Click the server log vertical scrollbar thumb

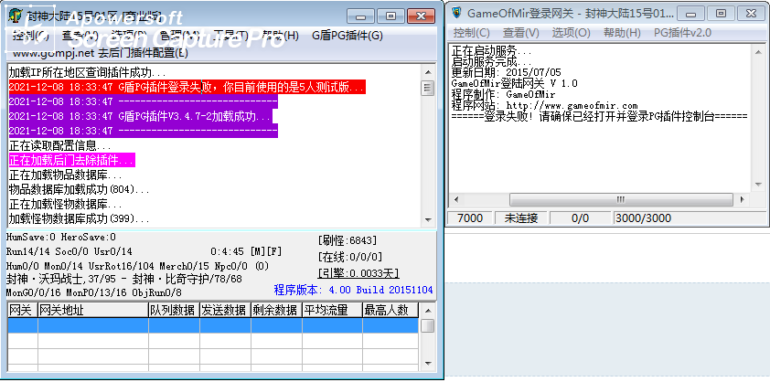pyautogui.click(x=428, y=88)
